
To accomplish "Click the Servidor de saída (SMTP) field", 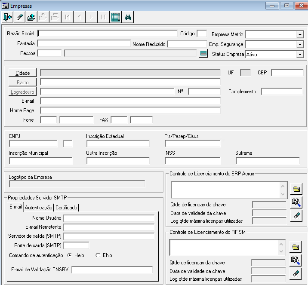I will click(109, 236).
